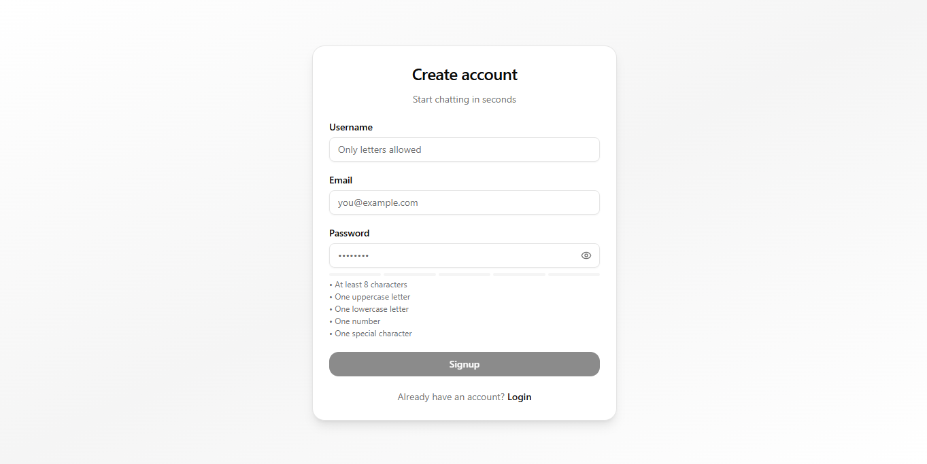The height and width of the screenshot is (464, 927).
Task: Click the middle password strength bar segment
Action: (x=465, y=274)
